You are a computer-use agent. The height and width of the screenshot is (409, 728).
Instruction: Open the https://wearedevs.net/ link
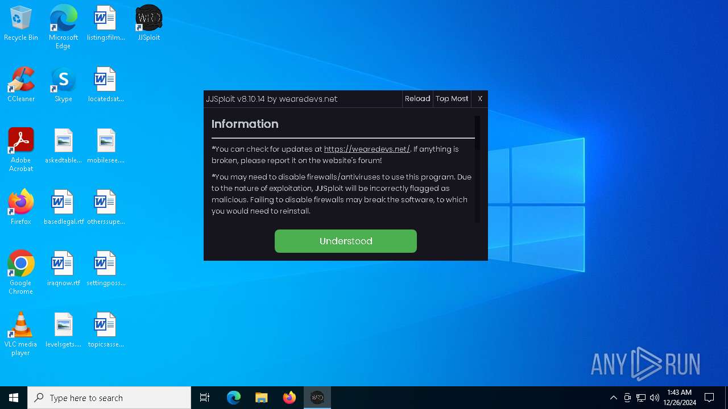pos(367,149)
